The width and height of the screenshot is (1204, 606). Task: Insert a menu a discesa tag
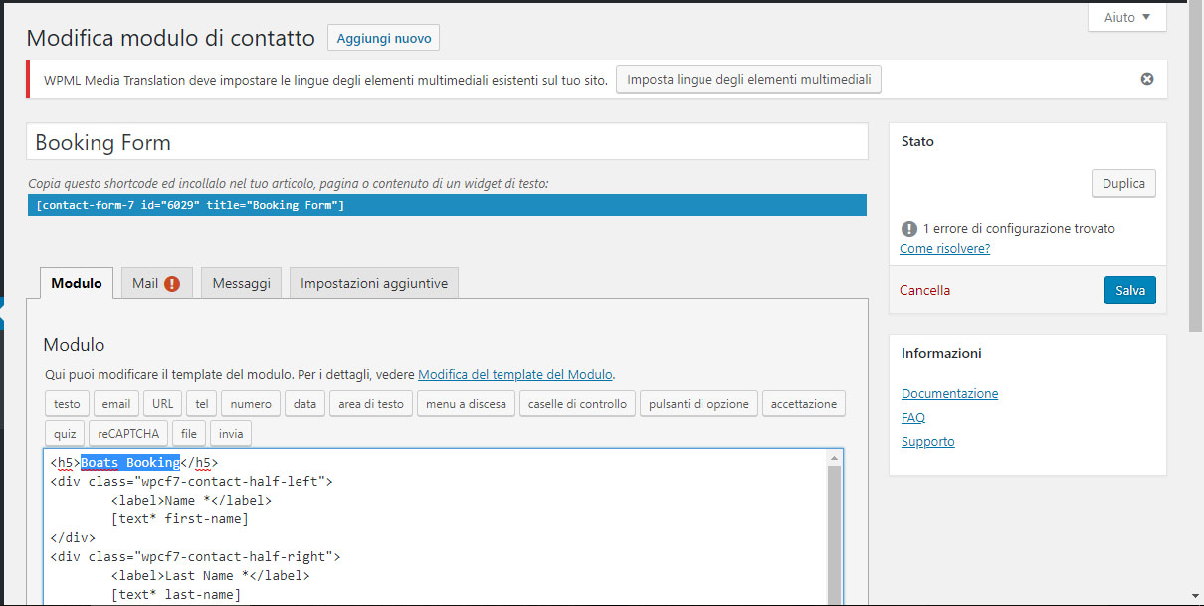click(x=466, y=404)
